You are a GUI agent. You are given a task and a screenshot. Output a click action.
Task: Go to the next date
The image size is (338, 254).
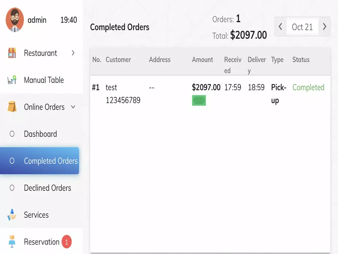324,27
